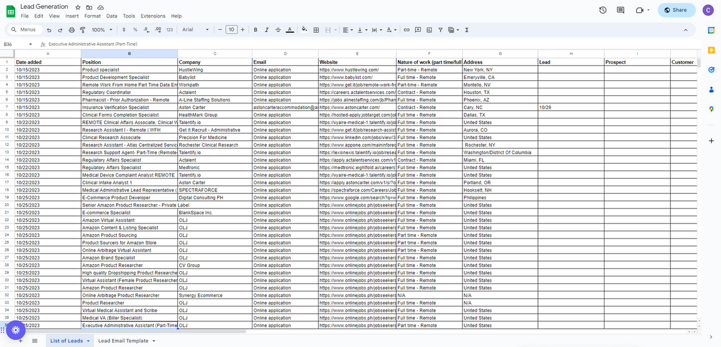
Task: Format as percent
Action: click(x=135, y=30)
